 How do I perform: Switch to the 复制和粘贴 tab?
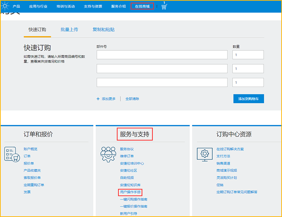tap(103, 29)
